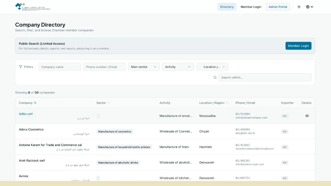
Task: Click the Details column header
Action: pos(306,103)
